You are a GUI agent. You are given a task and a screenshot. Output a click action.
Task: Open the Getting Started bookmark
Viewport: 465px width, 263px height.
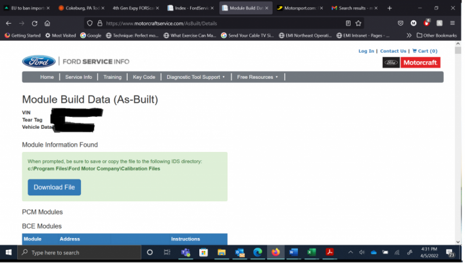(22, 36)
